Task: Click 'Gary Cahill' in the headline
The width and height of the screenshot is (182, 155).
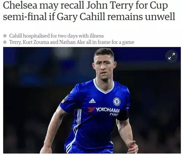Action: tap(81, 17)
